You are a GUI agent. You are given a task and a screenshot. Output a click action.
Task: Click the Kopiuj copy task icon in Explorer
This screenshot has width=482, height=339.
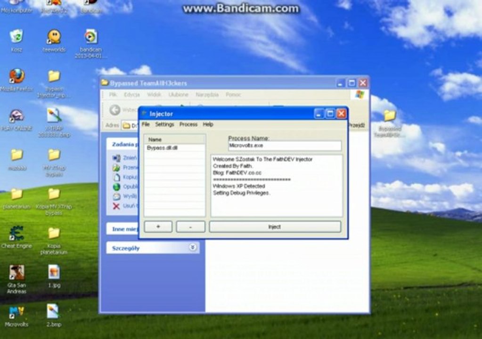(x=116, y=177)
